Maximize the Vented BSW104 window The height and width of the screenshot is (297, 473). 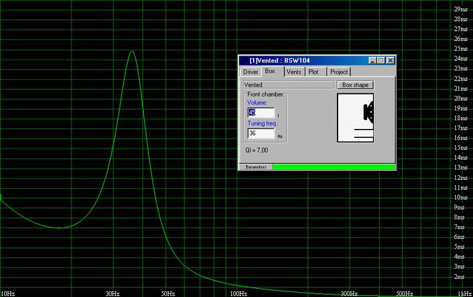point(381,60)
